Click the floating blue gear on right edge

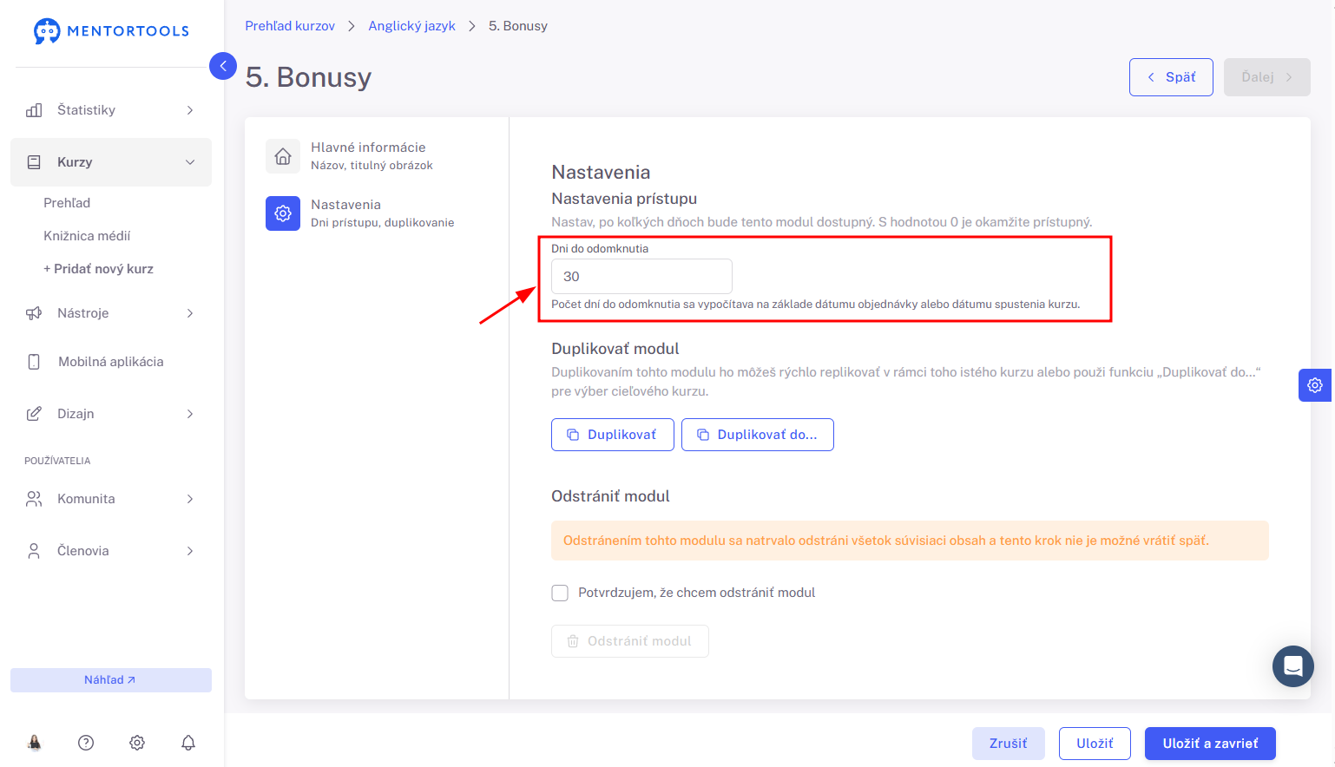[1315, 385]
